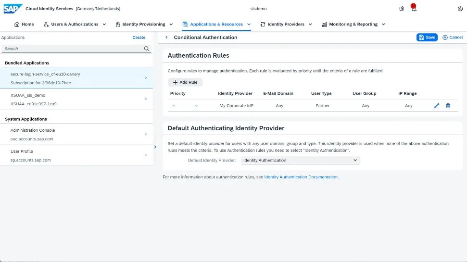
Task: Go to the Home tab
Action: click(24, 24)
